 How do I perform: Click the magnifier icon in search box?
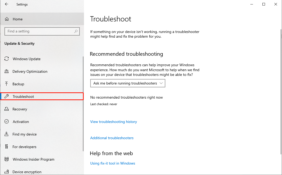76,31
